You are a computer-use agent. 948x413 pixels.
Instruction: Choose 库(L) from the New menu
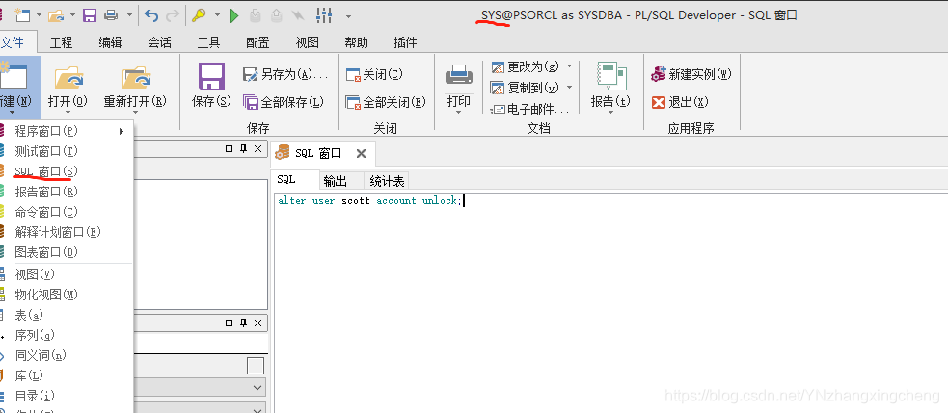(67, 375)
